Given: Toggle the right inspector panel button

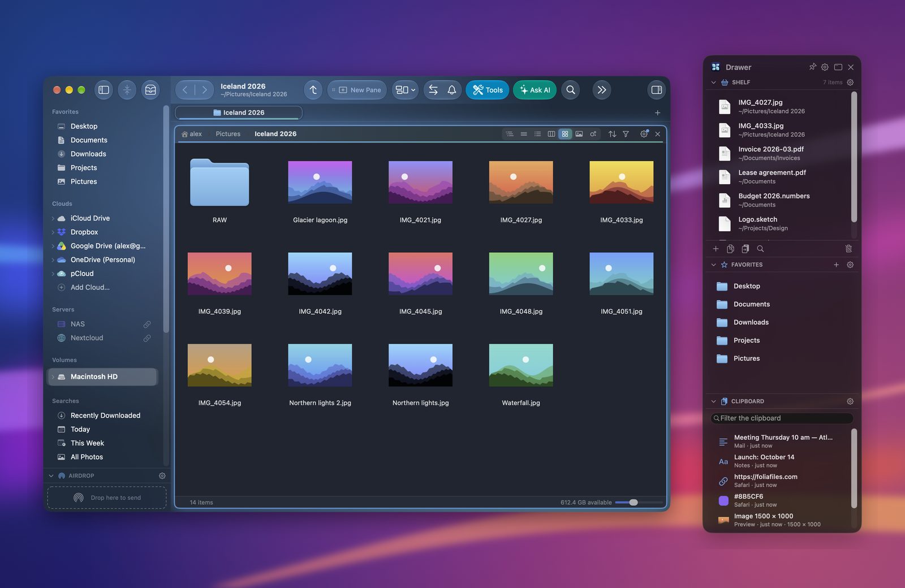Looking at the screenshot, I should tap(657, 90).
